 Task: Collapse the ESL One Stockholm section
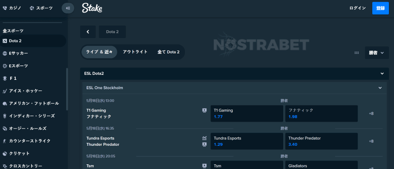coord(380,88)
